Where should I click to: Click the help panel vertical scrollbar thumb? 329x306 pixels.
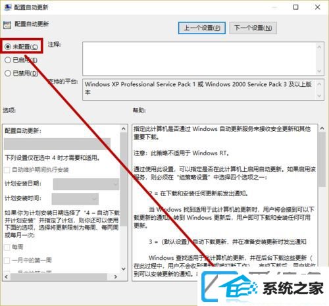pos(322,159)
